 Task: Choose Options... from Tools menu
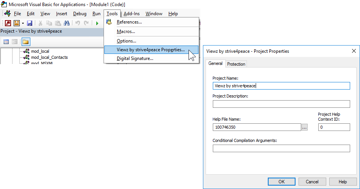pyautogui.click(x=151, y=41)
